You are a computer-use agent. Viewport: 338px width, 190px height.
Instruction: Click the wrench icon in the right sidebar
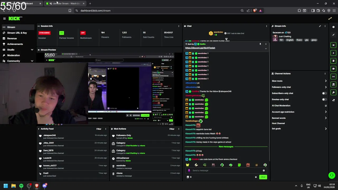[334, 92]
